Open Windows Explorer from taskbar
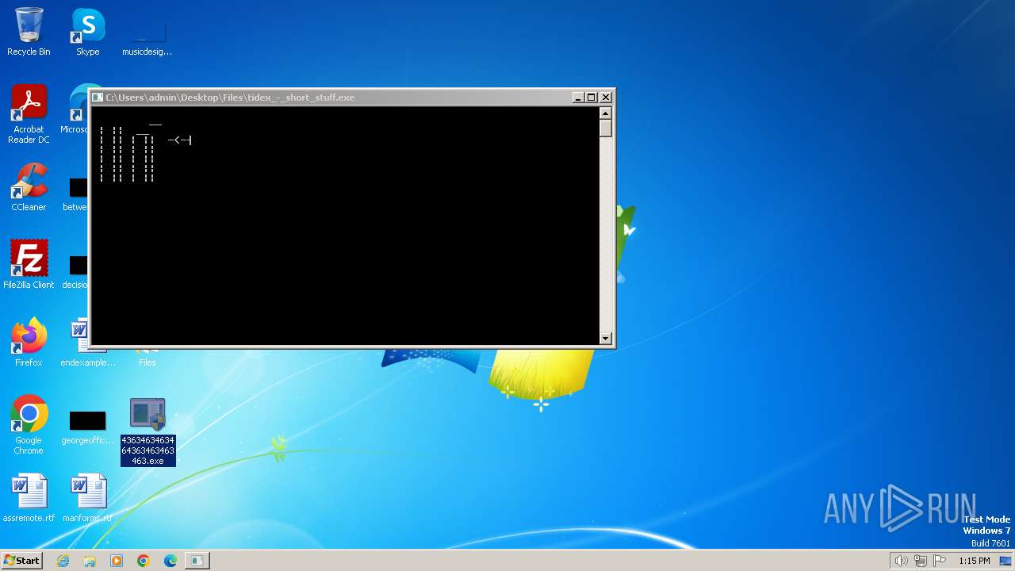This screenshot has height=571, width=1015. click(x=90, y=561)
